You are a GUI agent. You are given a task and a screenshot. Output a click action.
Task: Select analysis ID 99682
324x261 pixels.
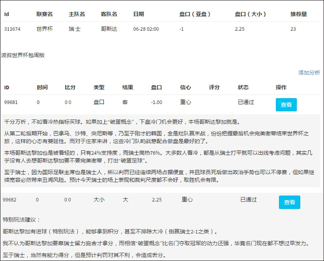pyautogui.click(x=9, y=200)
